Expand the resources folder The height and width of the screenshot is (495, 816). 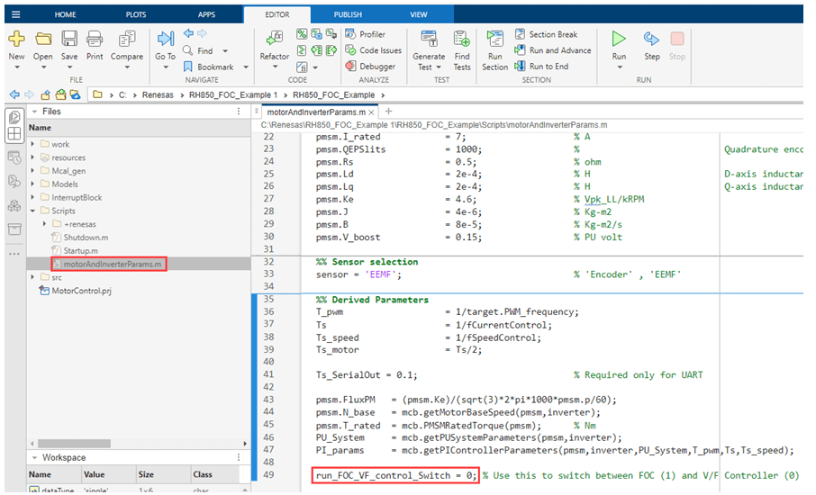[x=33, y=157]
